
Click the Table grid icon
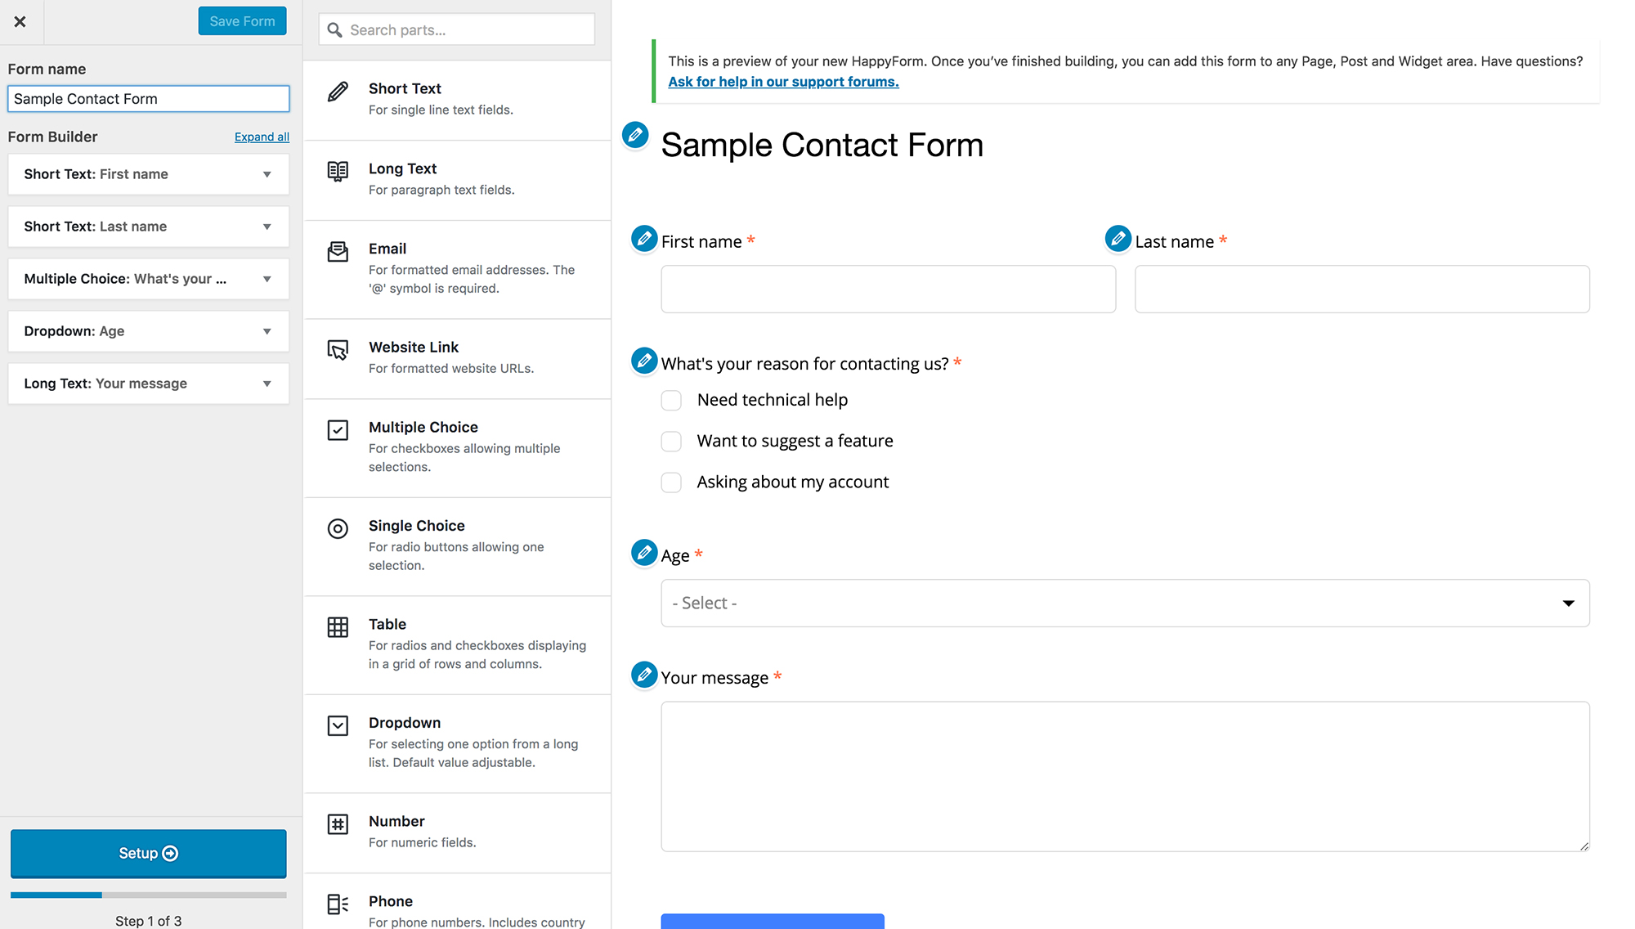(x=338, y=627)
